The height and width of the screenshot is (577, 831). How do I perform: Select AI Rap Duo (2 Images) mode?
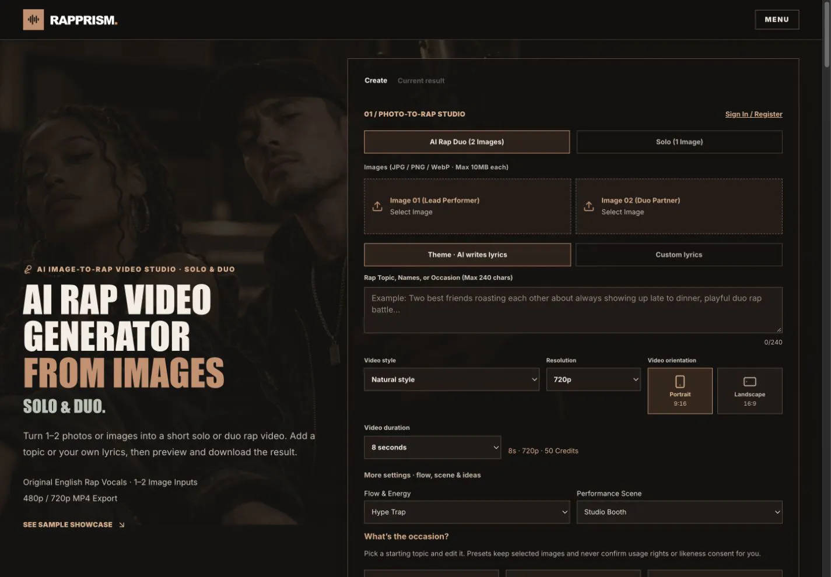(x=467, y=142)
